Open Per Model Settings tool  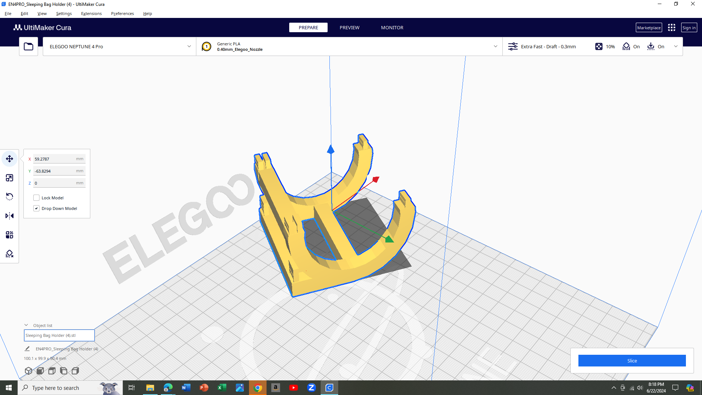tap(10, 235)
